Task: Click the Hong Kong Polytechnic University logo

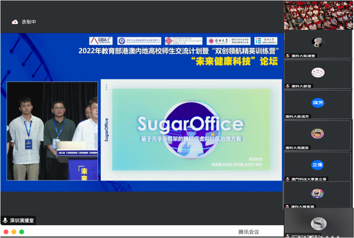Action: (x=183, y=41)
